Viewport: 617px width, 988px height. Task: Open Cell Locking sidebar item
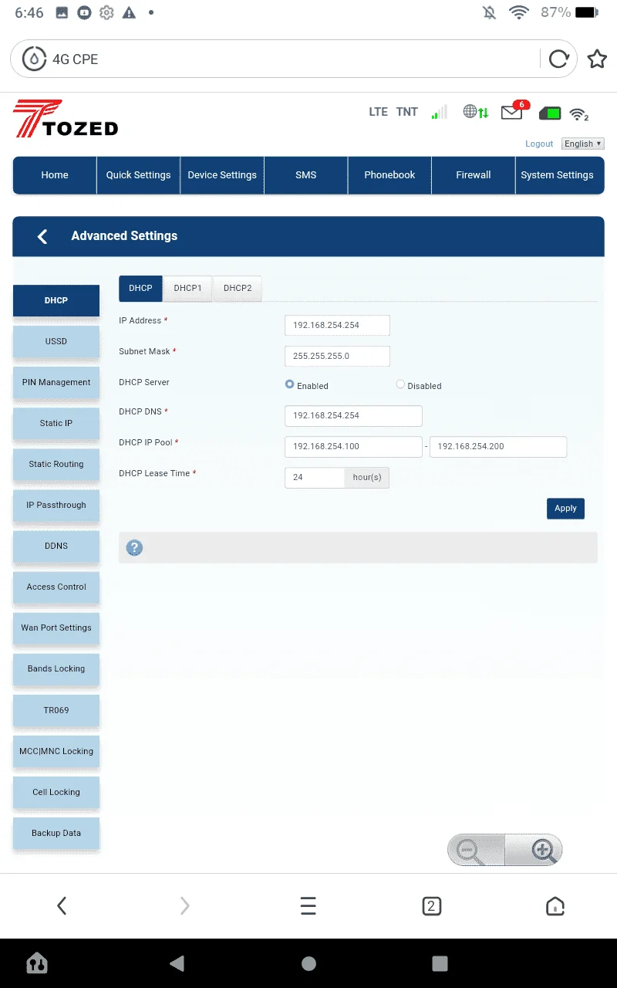tap(56, 792)
